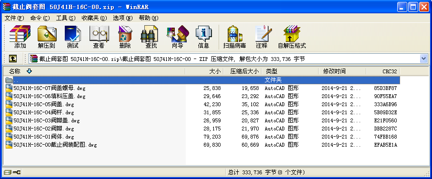Click the CRC32 value EFAB5E1A
Viewport: 432px width, 179px height.
tap(385, 145)
